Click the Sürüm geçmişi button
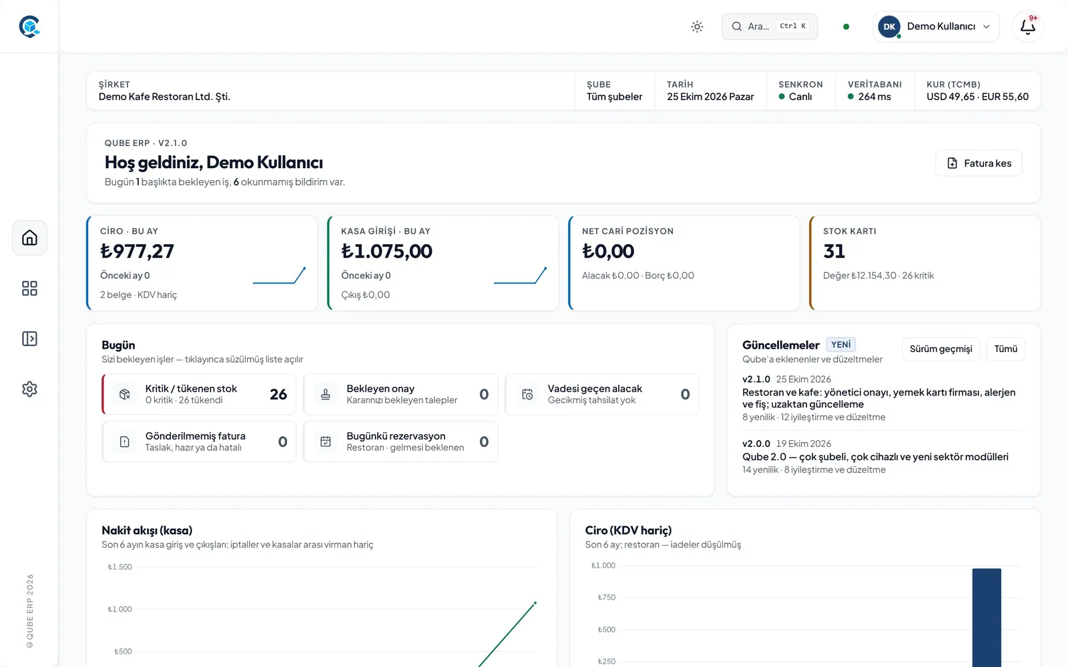The height and width of the screenshot is (667, 1068). pyautogui.click(x=941, y=349)
